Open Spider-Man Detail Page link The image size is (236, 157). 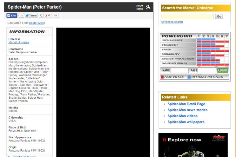[x=186, y=104]
